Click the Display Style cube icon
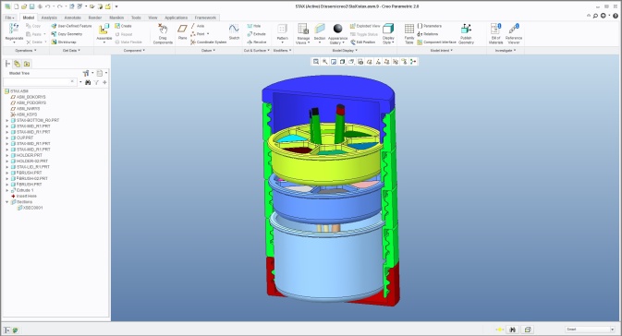The height and width of the screenshot is (336, 622). (388, 29)
